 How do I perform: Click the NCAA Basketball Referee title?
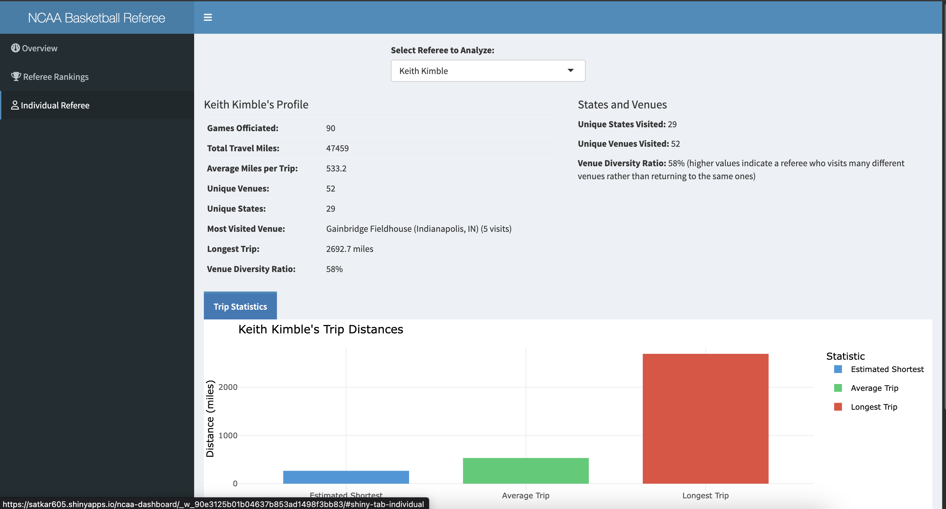(96, 17)
